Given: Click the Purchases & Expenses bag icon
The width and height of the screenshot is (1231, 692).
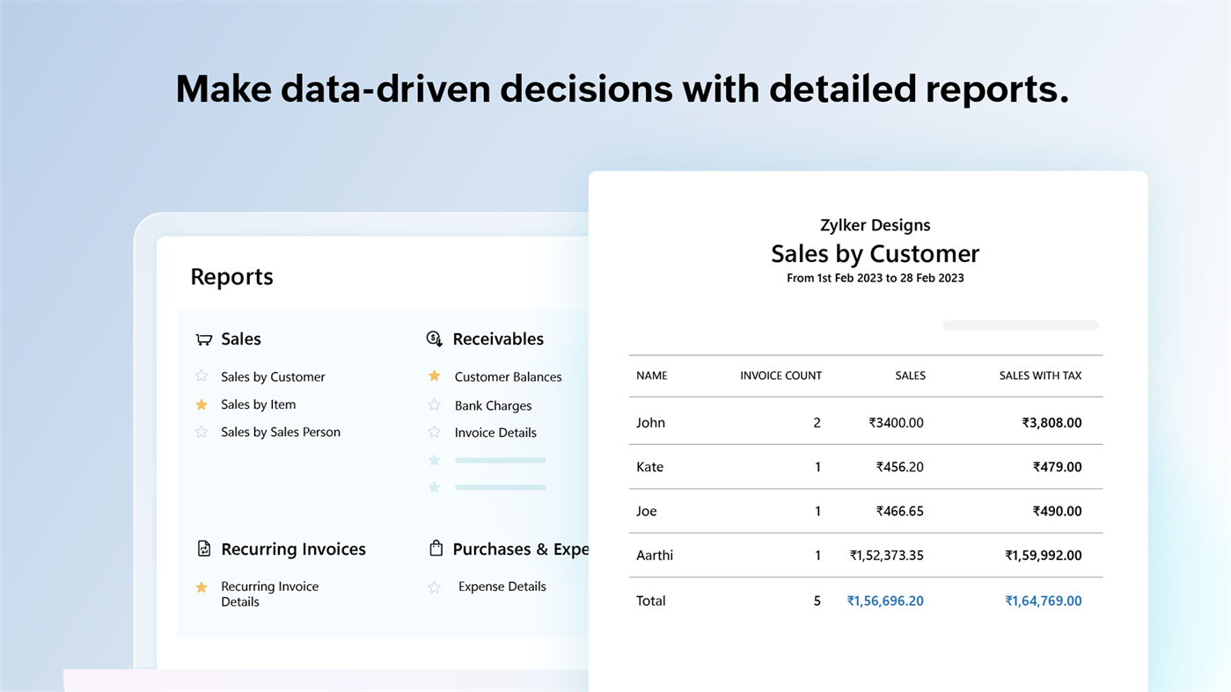Looking at the screenshot, I should [436, 547].
